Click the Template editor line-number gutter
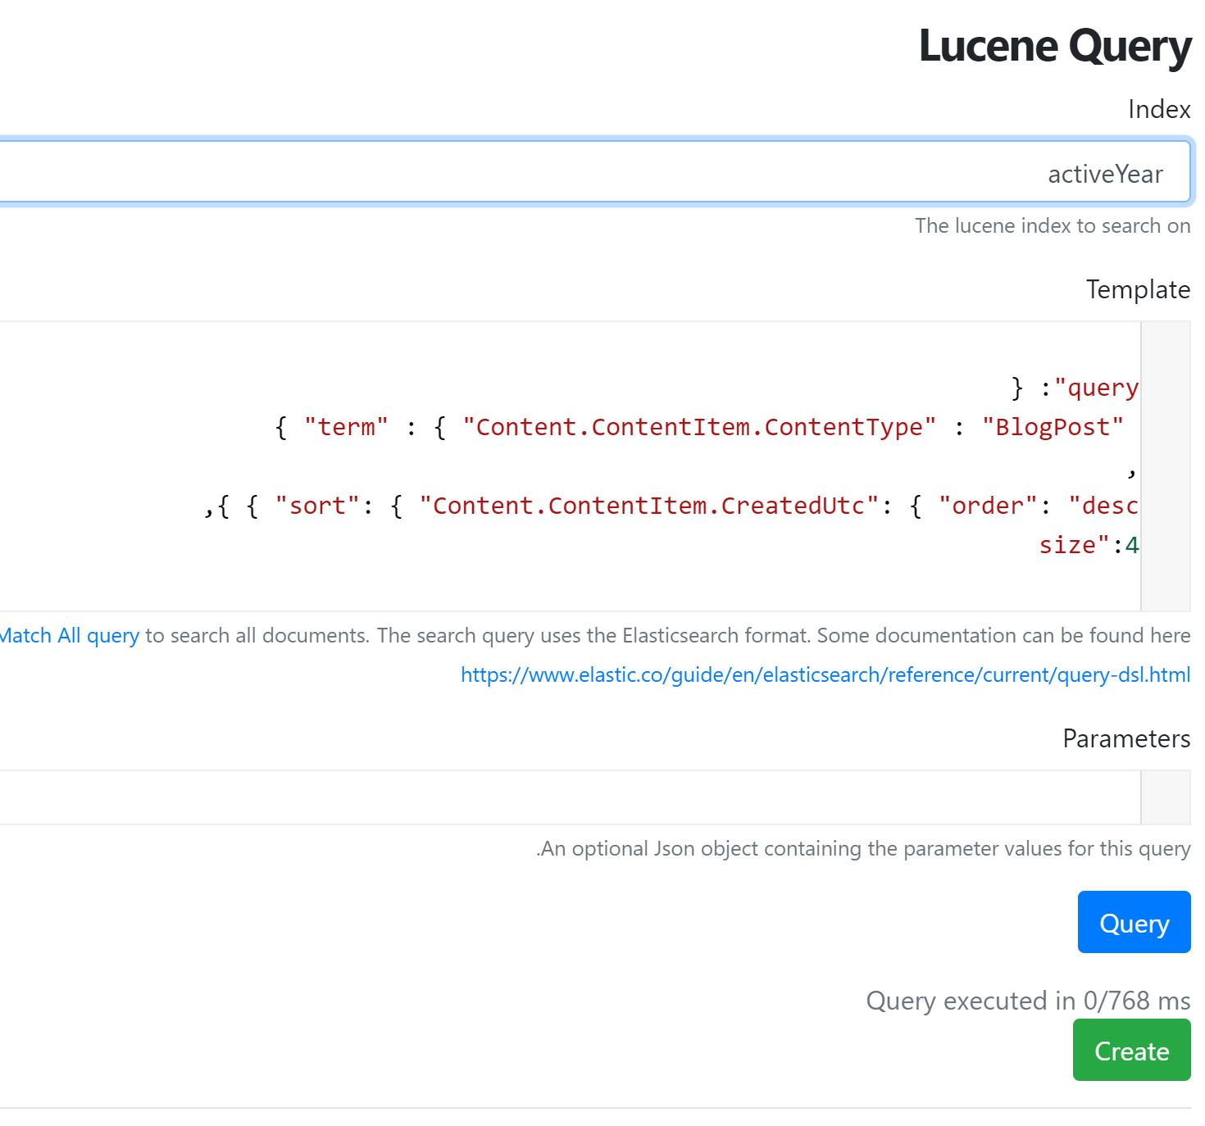This screenshot has width=1205, height=1126. [1166, 466]
